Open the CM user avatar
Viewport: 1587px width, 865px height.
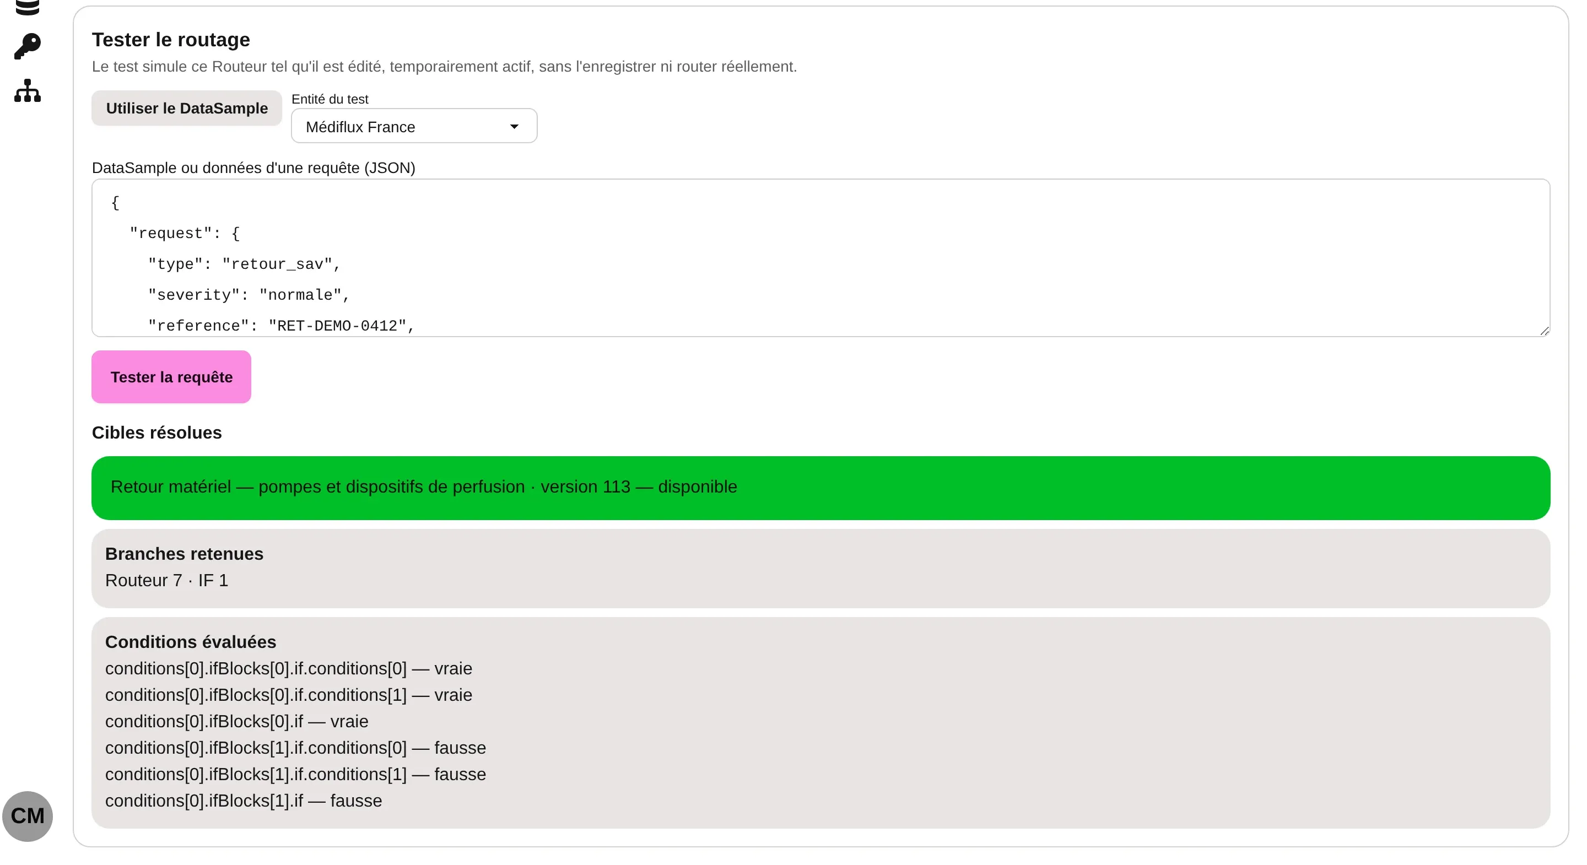click(x=27, y=816)
